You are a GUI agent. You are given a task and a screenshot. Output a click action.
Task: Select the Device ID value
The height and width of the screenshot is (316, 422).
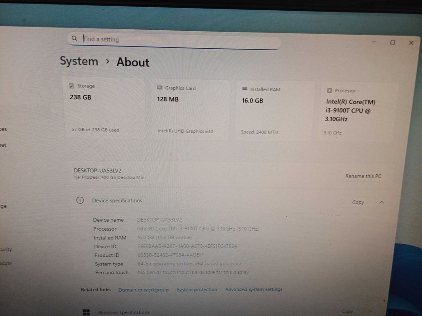tap(187, 246)
